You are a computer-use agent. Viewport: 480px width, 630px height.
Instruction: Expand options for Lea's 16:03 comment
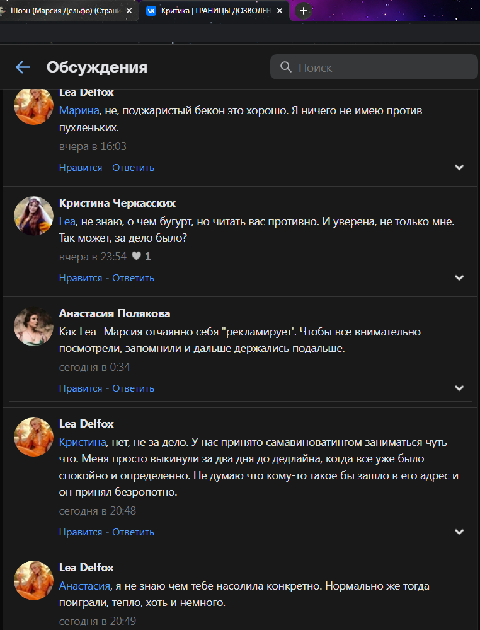459,168
